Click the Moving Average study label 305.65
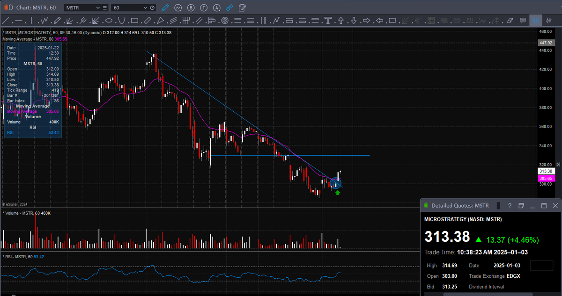 35,39
